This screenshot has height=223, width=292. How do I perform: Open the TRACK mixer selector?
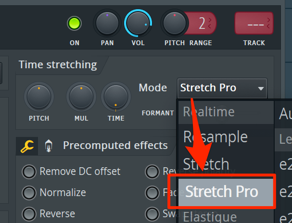254,23
